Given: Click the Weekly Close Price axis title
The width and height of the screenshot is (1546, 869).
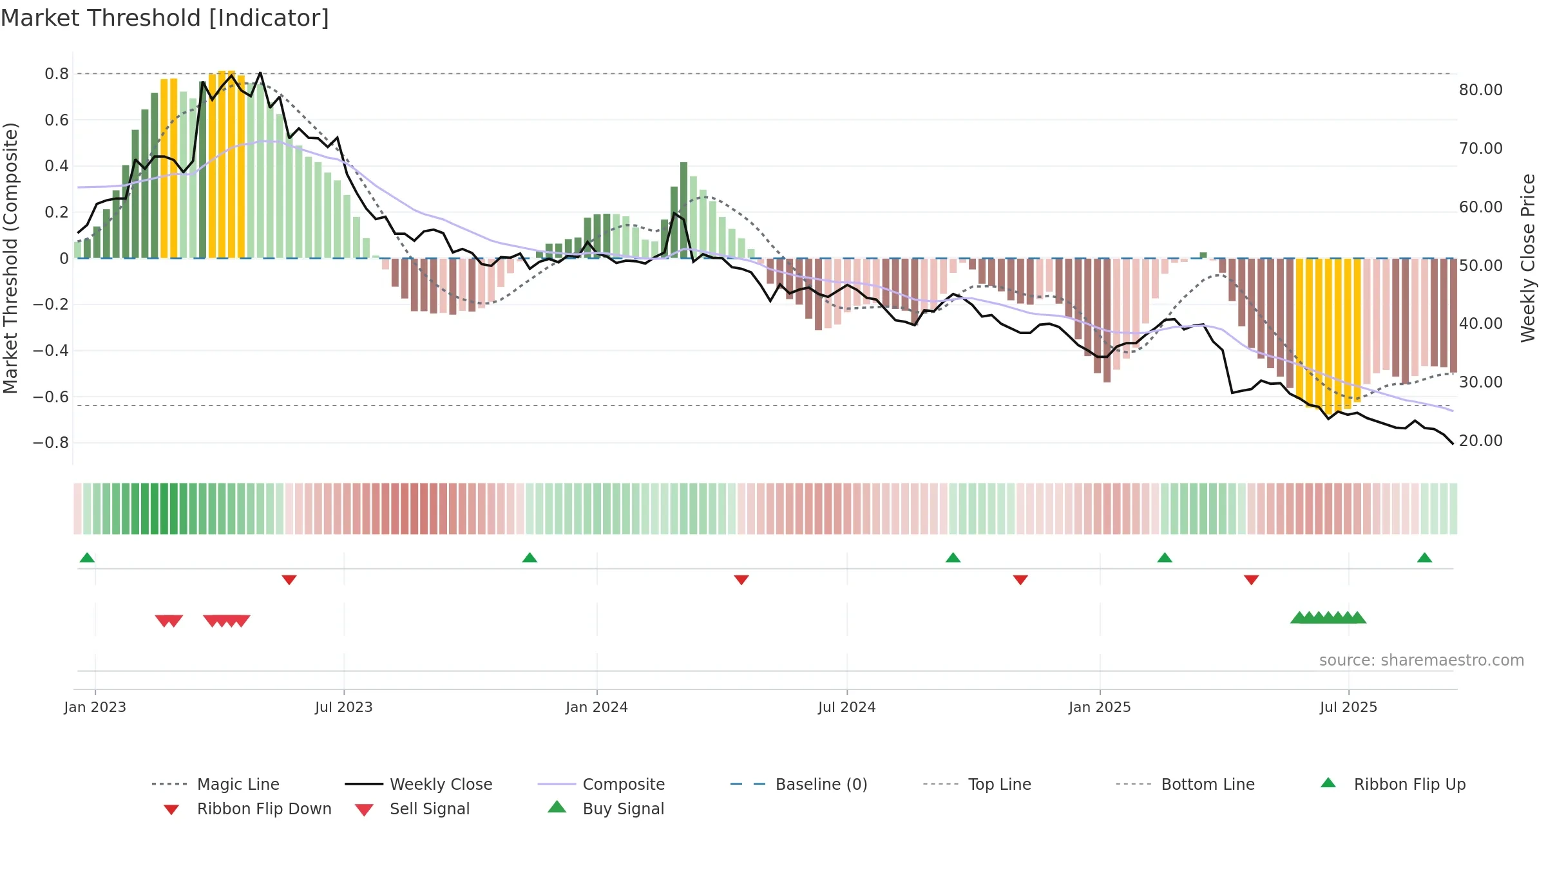Looking at the screenshot, I should pyautogui.click(x=1528, y=257).
